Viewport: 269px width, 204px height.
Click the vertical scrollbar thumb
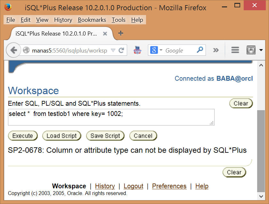[x=261, y=151]
